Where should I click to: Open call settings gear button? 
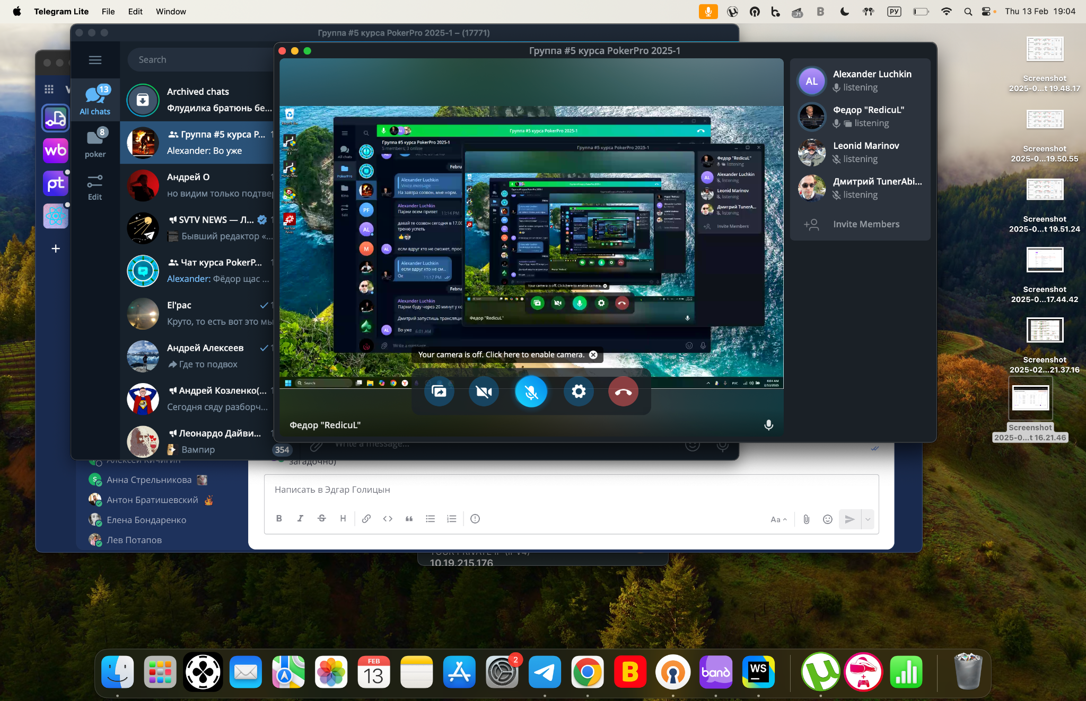pos(579,392)
